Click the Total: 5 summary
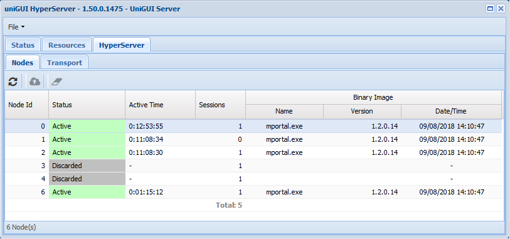The height and width of the screenshot is (239, 510). click(x=229, y=205)
